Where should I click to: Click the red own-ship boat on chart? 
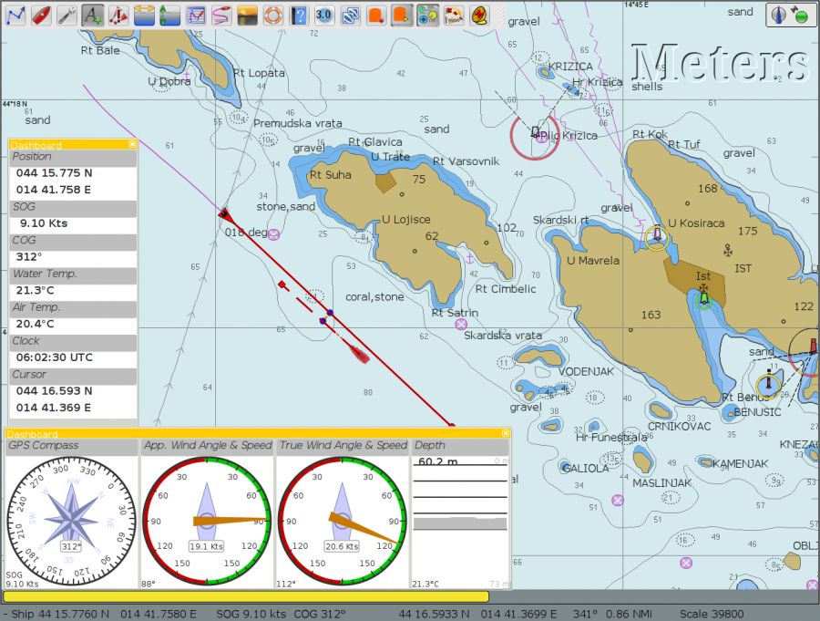(x=359, y=352)
